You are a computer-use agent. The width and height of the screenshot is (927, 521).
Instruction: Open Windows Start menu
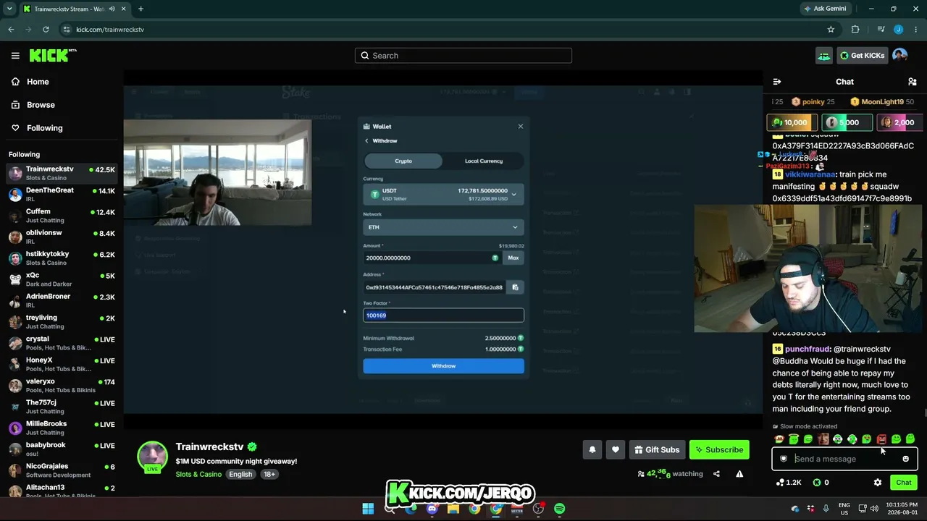click(368, 509)
